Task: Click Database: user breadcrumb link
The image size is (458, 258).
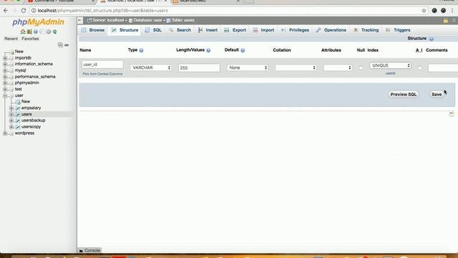Action: pos(147,21)
